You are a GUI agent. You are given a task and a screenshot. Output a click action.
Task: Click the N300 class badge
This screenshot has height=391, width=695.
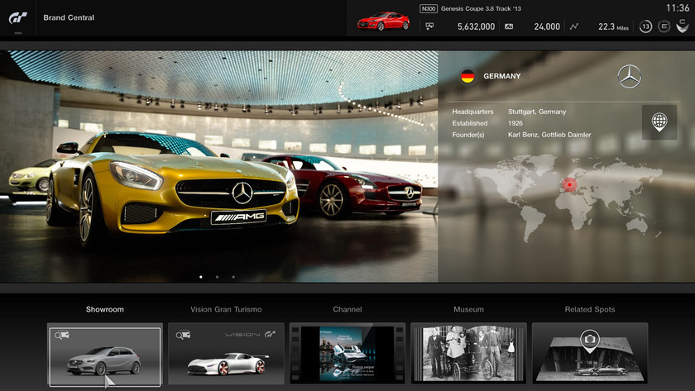429,8
